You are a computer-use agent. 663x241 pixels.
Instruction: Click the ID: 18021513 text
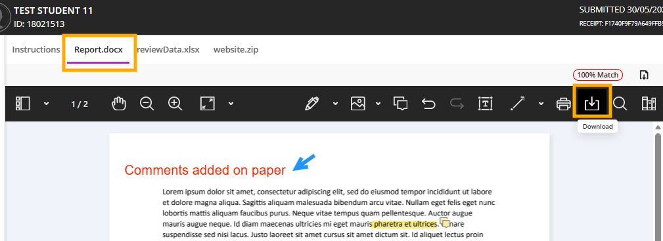39,24
